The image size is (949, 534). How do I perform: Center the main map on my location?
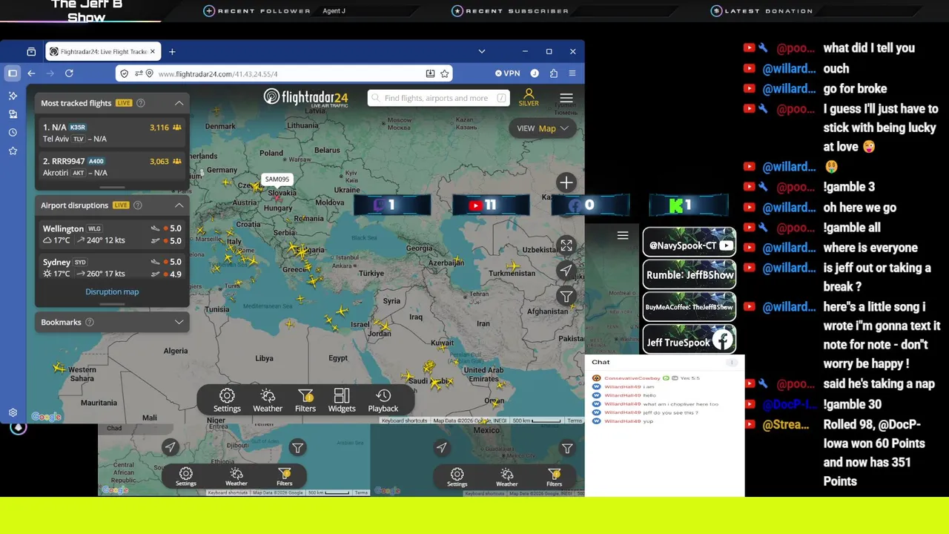[x=566, y=271]
